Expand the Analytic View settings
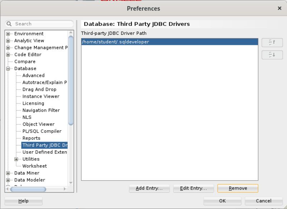The height and width of the screenshot is (209, 287). click(x=8, y=40)
